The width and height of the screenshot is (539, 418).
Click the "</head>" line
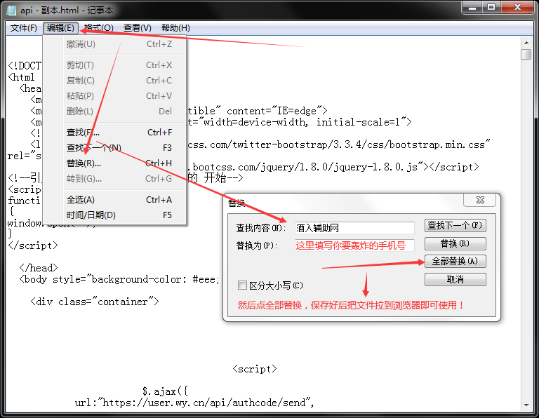click(x=39, y=268)
